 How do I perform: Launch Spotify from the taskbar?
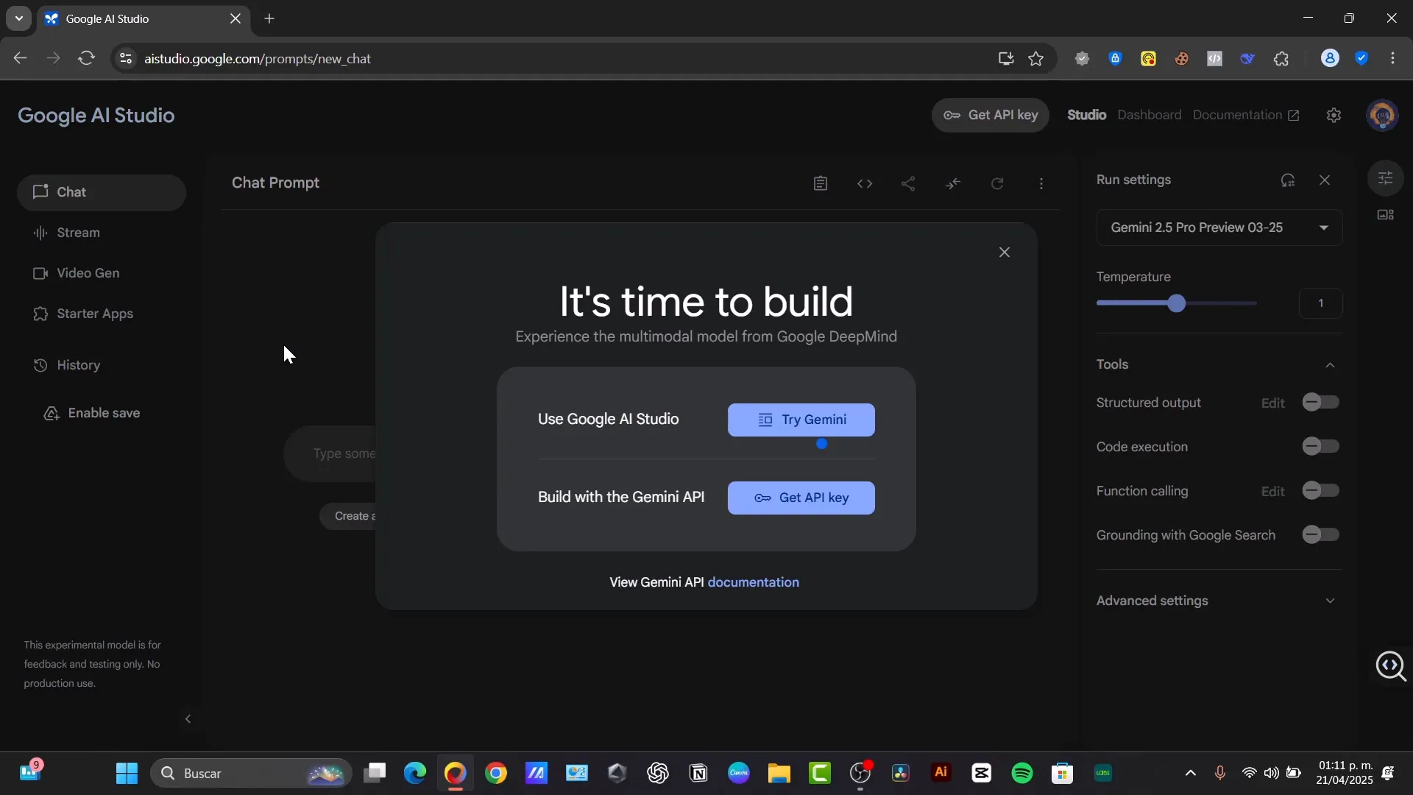[1023, 773]
